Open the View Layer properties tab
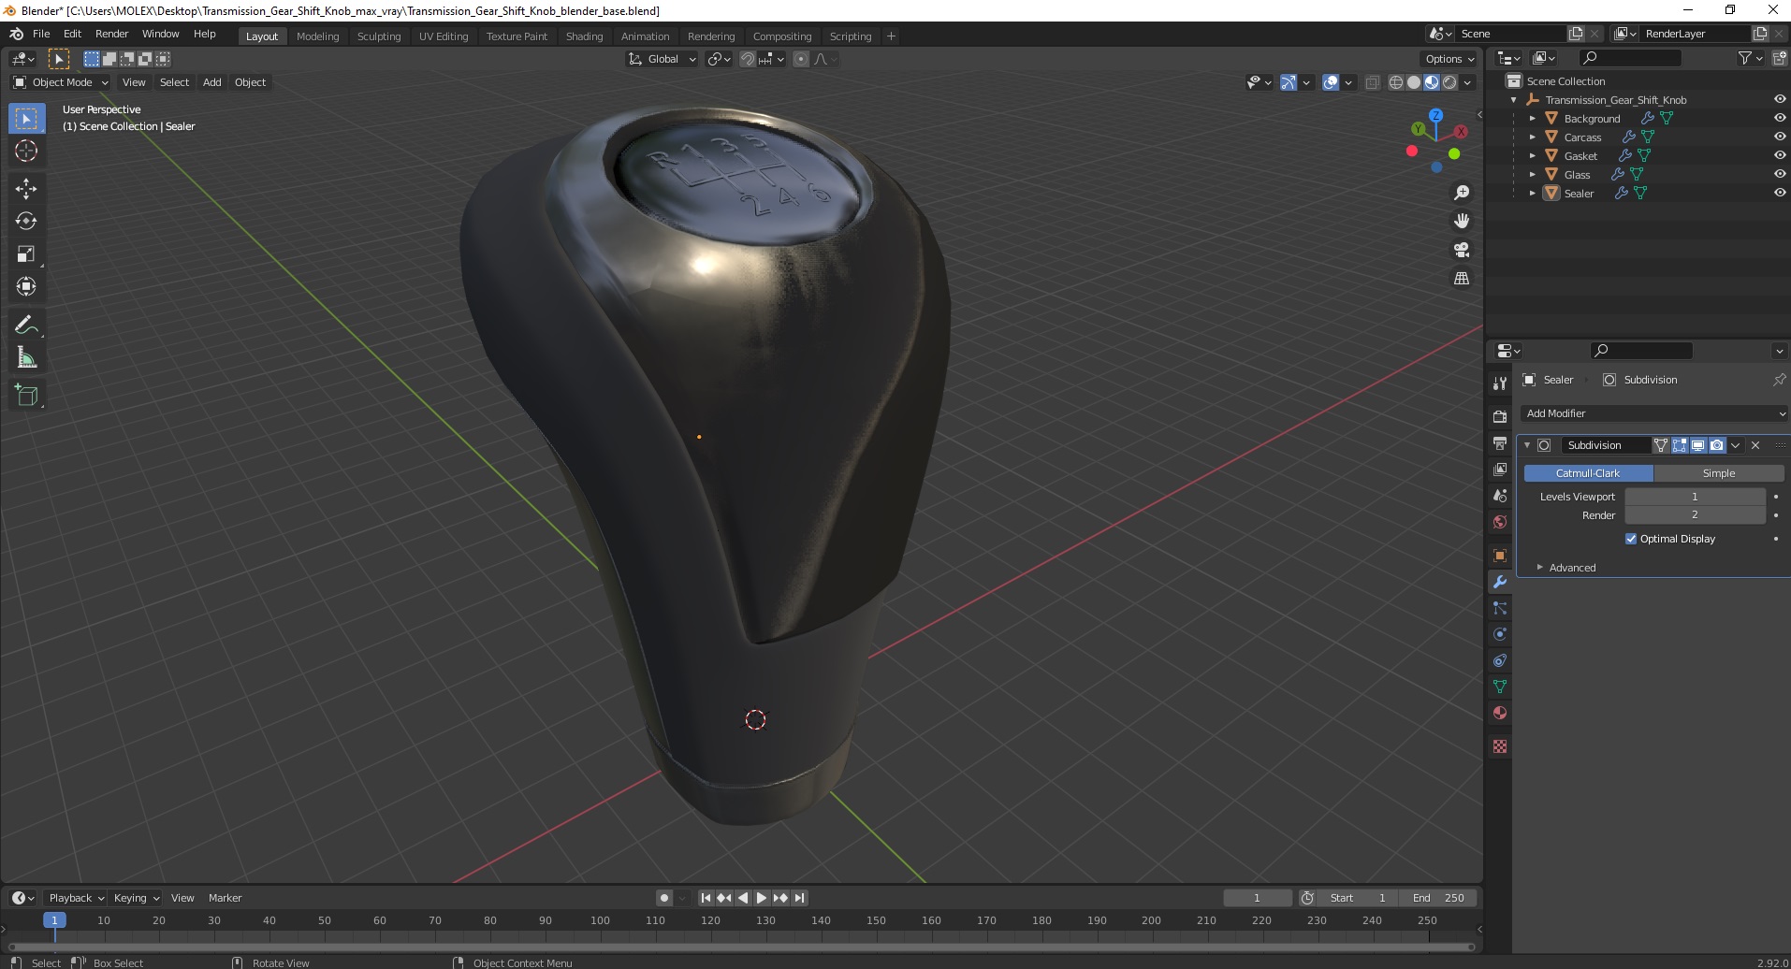 click(x=1500, y=469)
